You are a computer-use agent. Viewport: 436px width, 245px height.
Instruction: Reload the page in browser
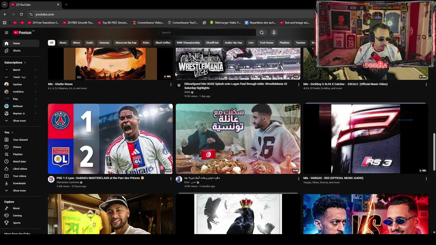tap(21, 14)
